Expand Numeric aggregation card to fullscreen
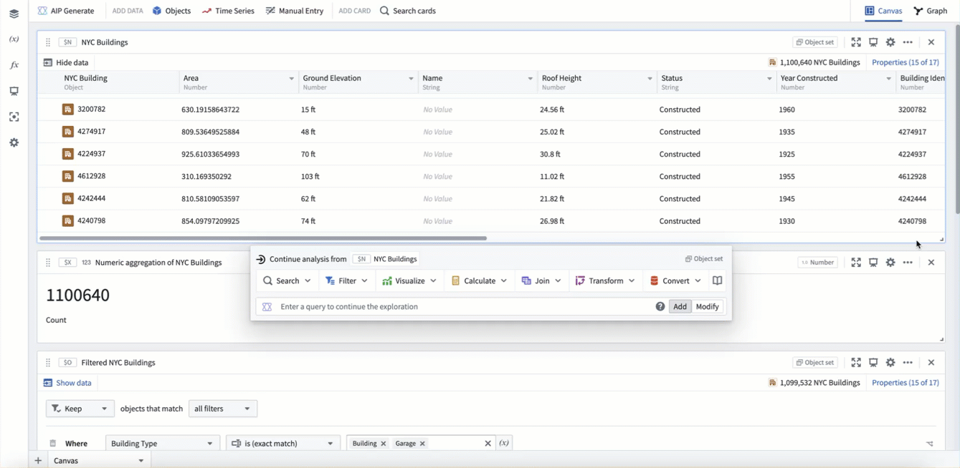The width and height of the screenshot is (960, 468). pos(856,263)
